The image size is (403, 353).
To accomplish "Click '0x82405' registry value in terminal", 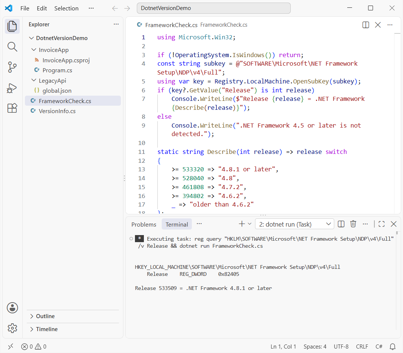I will coord(229,274).
